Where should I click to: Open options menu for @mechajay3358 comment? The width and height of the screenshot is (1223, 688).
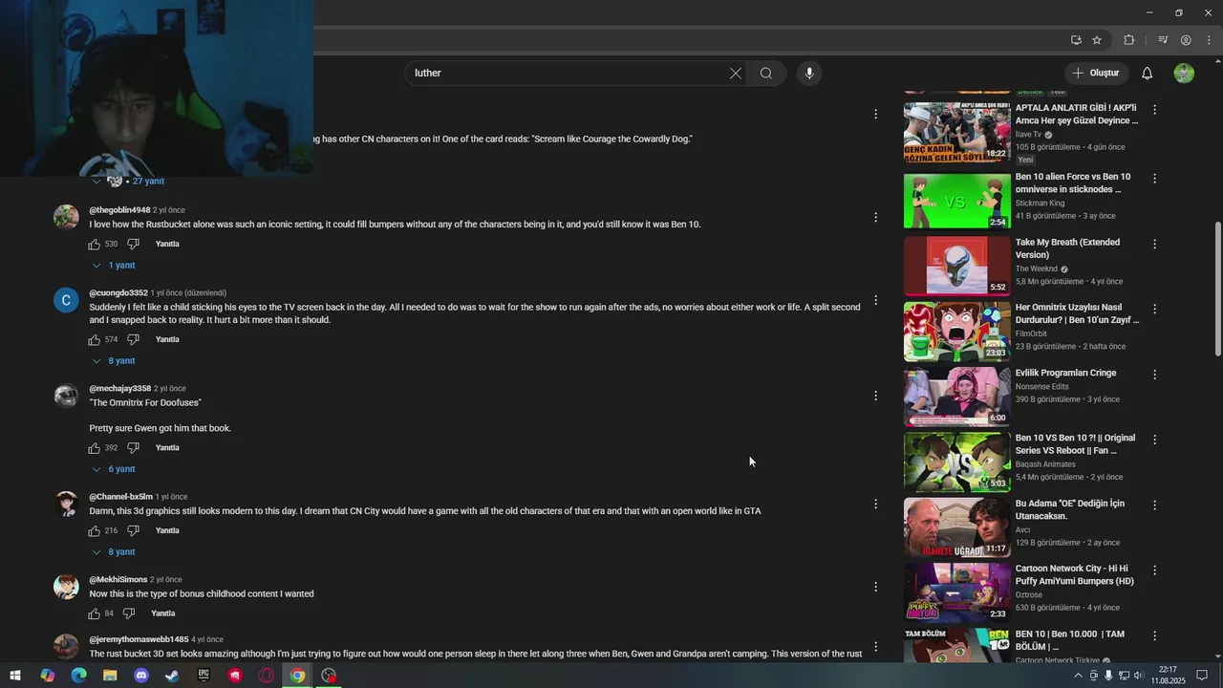[875, 396]
